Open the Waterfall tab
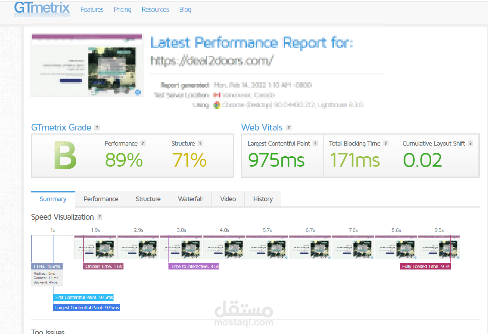Image resolution: width=488 pixels, height=334 pixels. pyautogui.click(x=190, y=199)
